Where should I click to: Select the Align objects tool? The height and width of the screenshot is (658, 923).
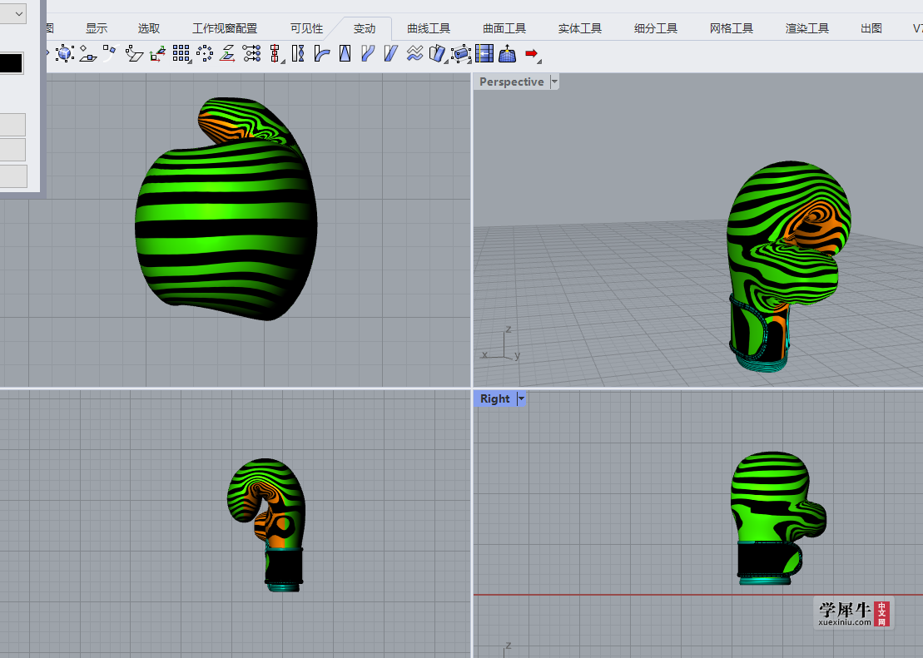(x=275, y=54)
